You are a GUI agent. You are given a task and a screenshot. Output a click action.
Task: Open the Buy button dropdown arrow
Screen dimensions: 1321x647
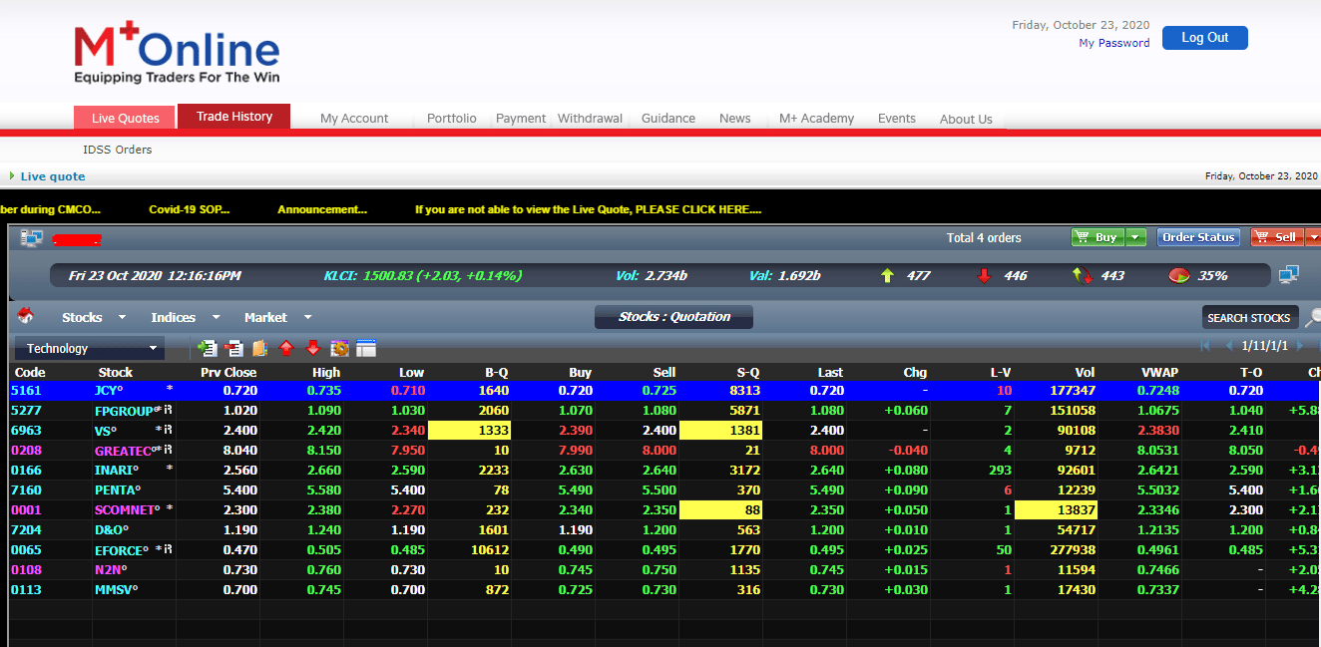[1136, 237]
